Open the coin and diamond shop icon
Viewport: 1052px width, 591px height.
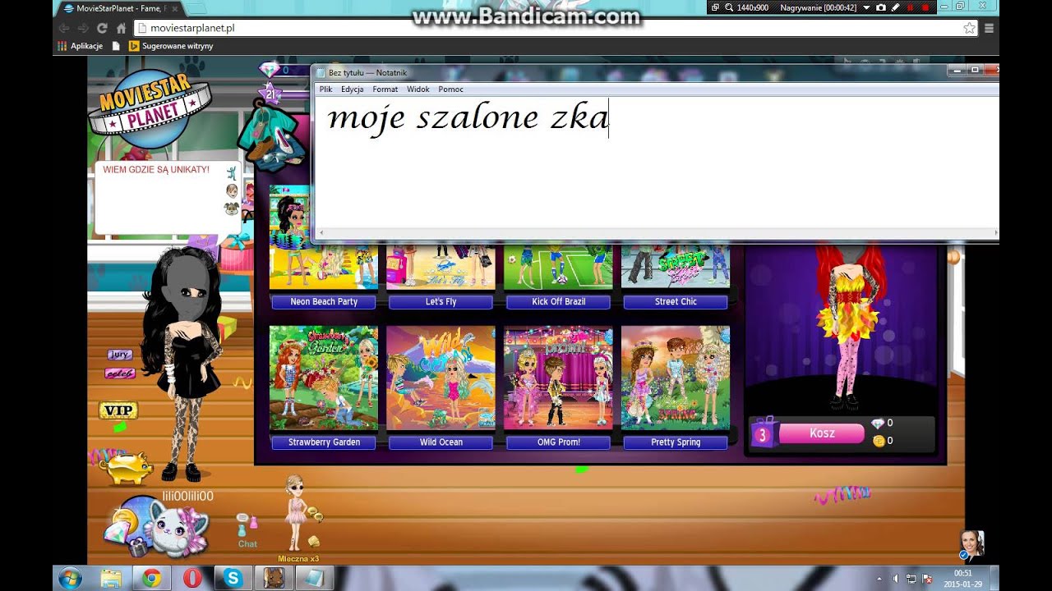click(x=127, y=528)
